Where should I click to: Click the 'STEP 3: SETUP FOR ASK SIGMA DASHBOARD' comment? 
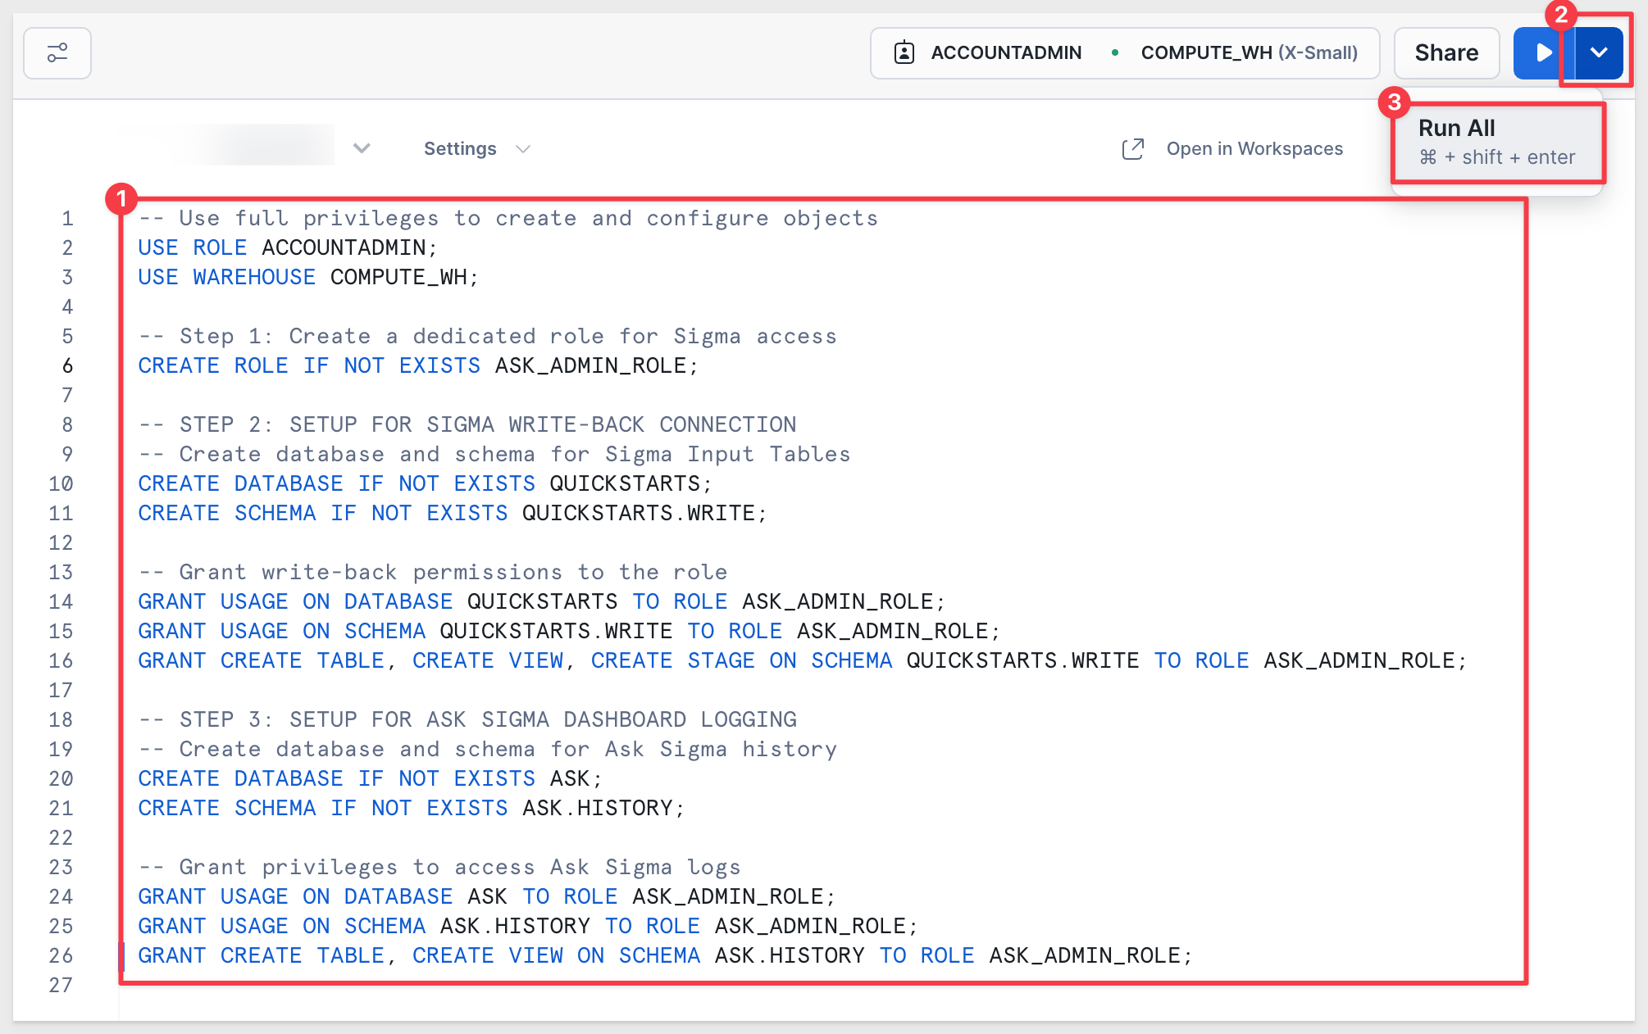click(467, 719)
